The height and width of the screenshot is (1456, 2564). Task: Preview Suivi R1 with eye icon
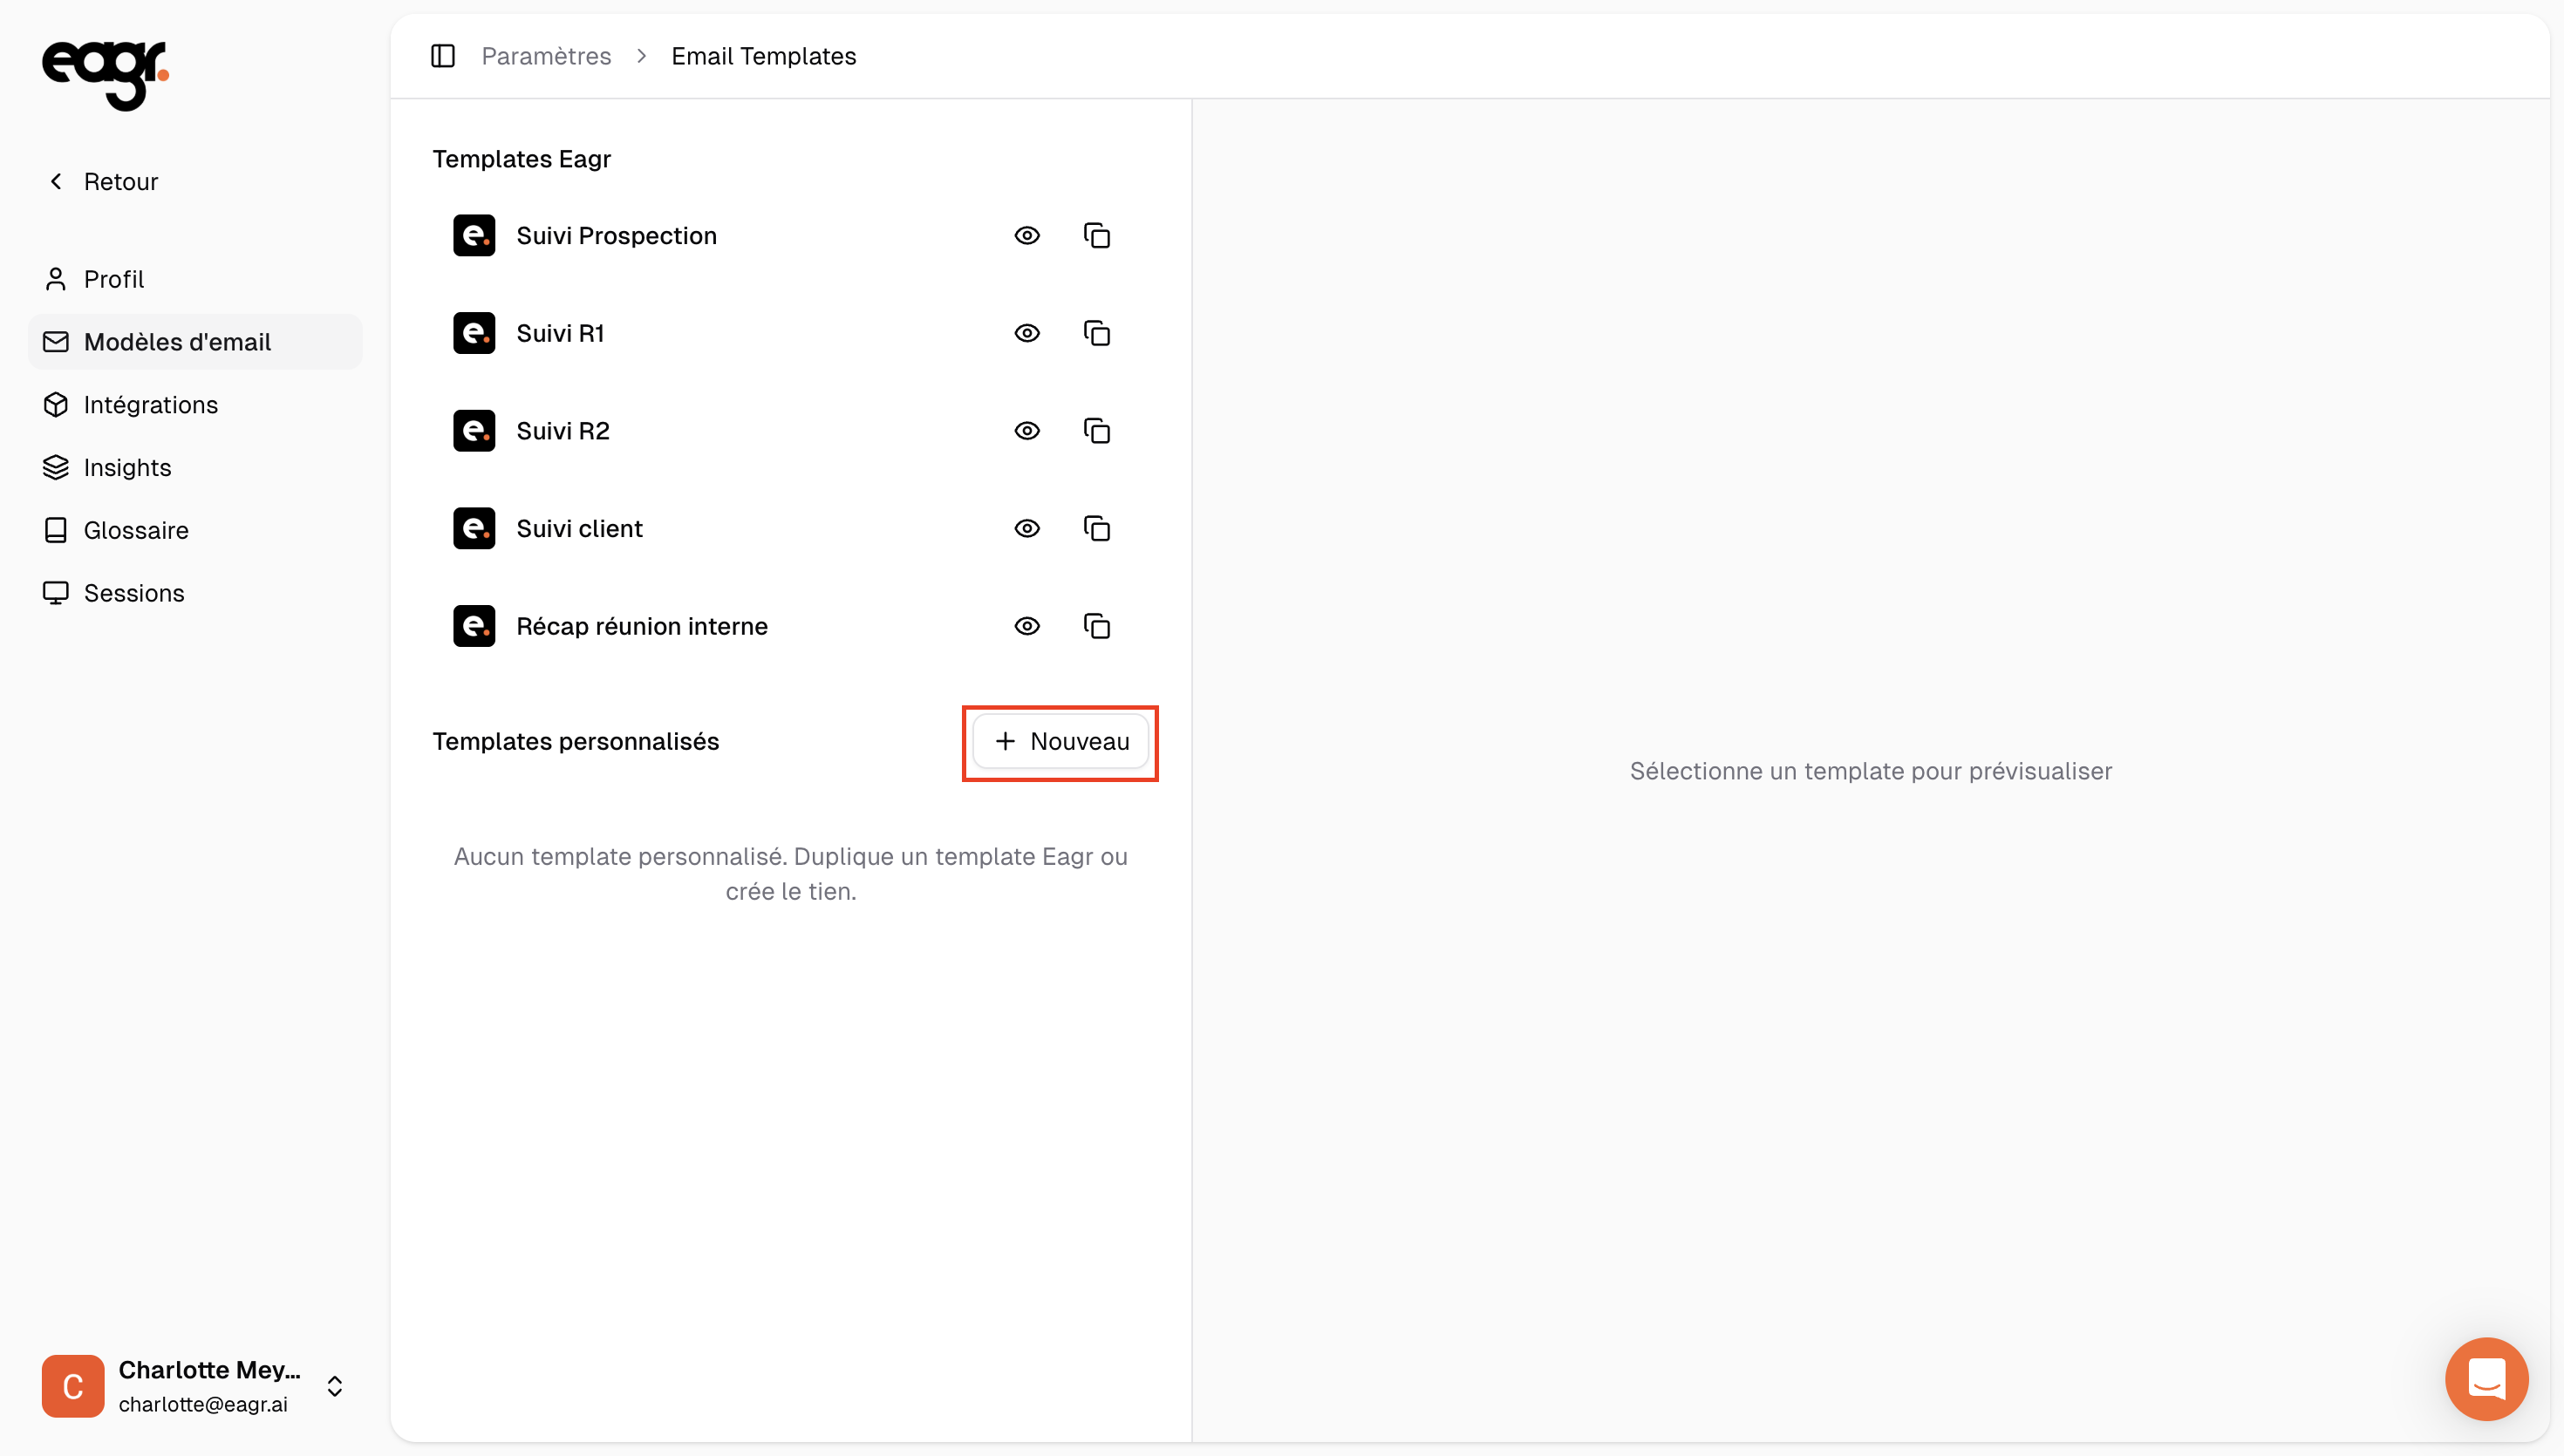[1027, 333]
